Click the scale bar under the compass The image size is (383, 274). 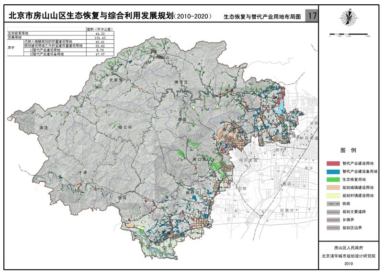[349, 34]
